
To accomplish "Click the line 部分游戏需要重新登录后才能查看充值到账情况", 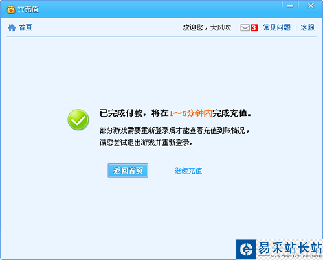I will point(174,130).
